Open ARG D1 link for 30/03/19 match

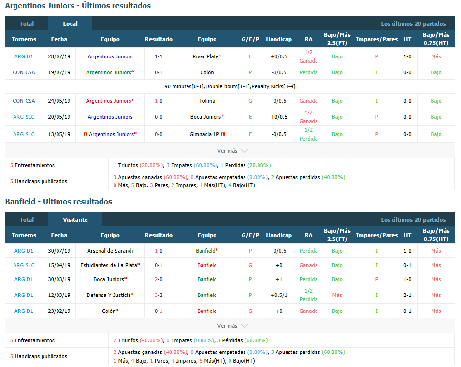[24, 279]
